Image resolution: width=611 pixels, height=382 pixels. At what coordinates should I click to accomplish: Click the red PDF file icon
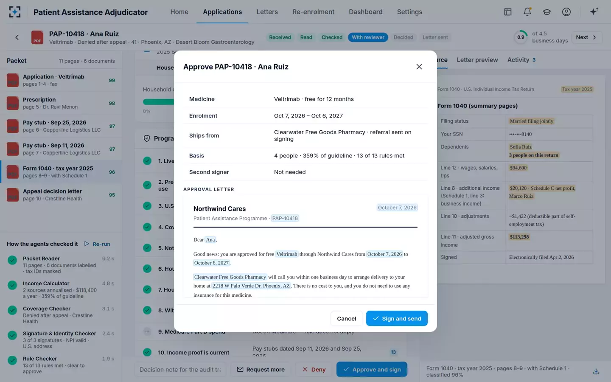click(37, 37)
